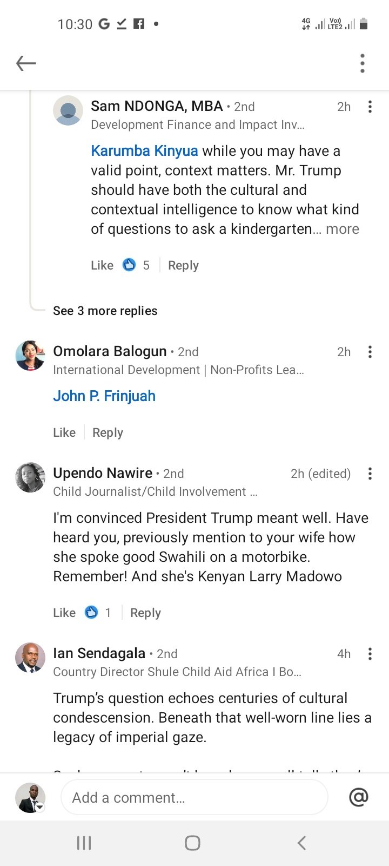
Task: Expand Sam's comment with "more"
Action: (x=343, y=229)
